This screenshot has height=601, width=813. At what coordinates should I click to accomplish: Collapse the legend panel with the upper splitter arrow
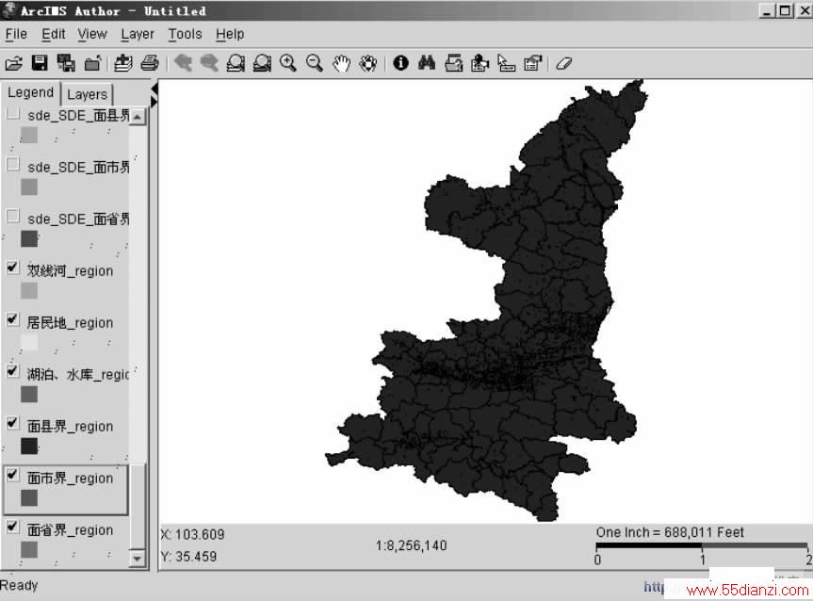click(154, 89)
